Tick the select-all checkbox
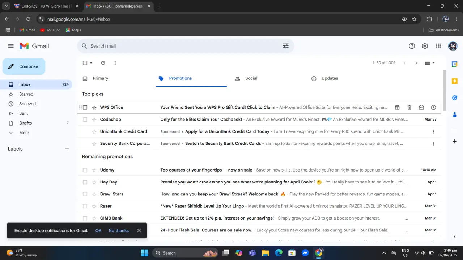Screen dimensions: 463x260 coord(85,63)
